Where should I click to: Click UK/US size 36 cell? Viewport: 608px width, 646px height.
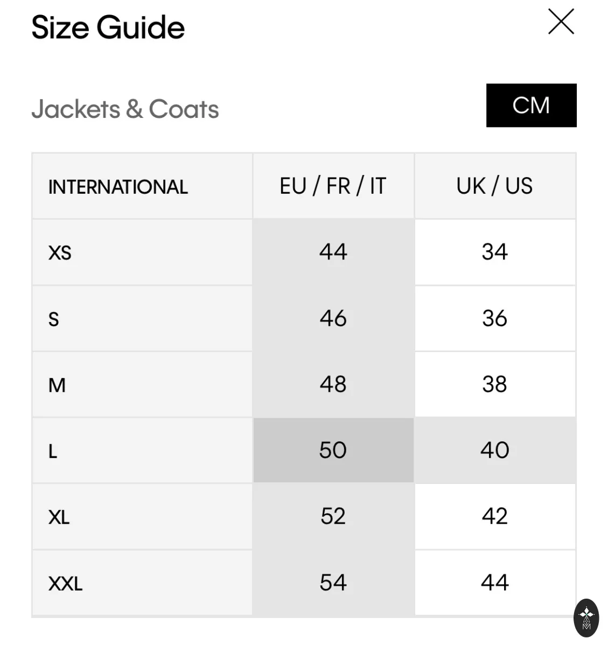tap(495, 319)
